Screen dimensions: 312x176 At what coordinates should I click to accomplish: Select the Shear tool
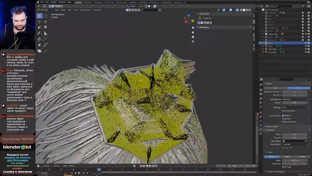[39, 51]
